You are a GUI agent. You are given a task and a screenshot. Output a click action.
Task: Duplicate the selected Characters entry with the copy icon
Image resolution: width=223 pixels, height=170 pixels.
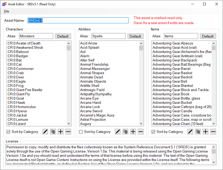[x=53, y=132]
